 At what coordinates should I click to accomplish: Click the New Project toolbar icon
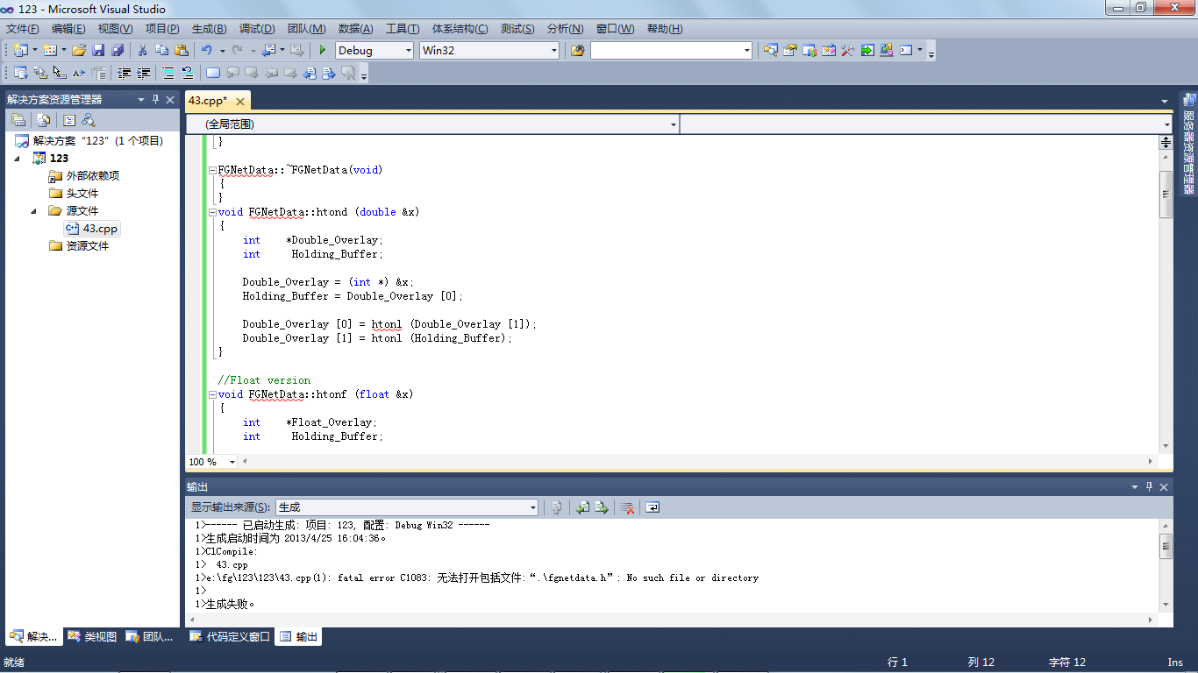pyautogui.click(x=20, y=50)
